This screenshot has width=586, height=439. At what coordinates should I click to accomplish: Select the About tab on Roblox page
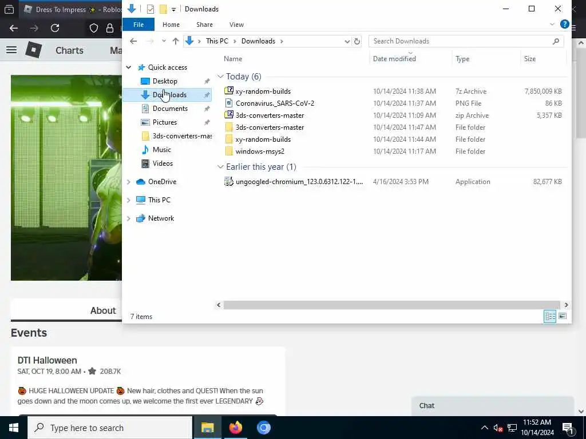click(103, 310)
